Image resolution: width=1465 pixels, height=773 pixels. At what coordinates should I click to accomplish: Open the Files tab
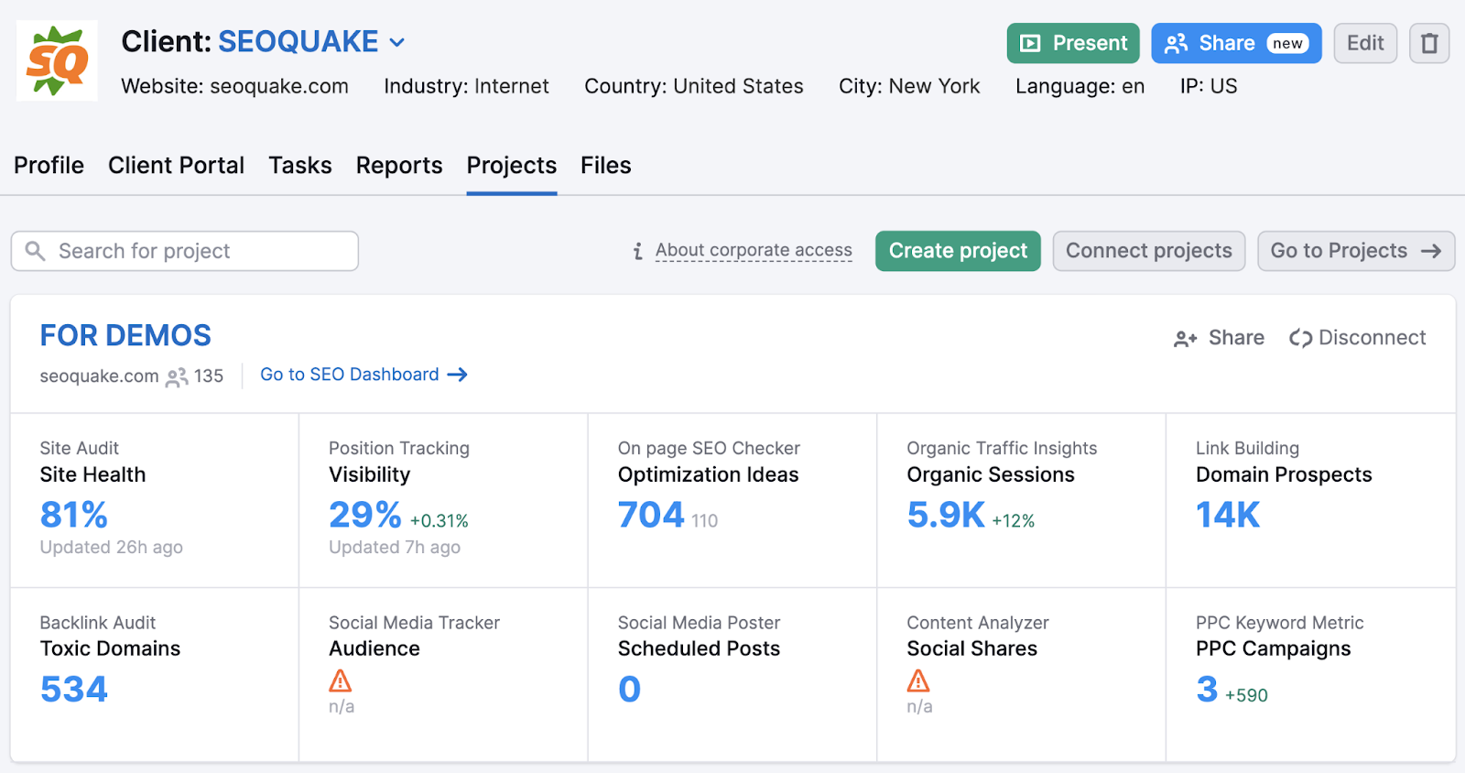point(606,165)
